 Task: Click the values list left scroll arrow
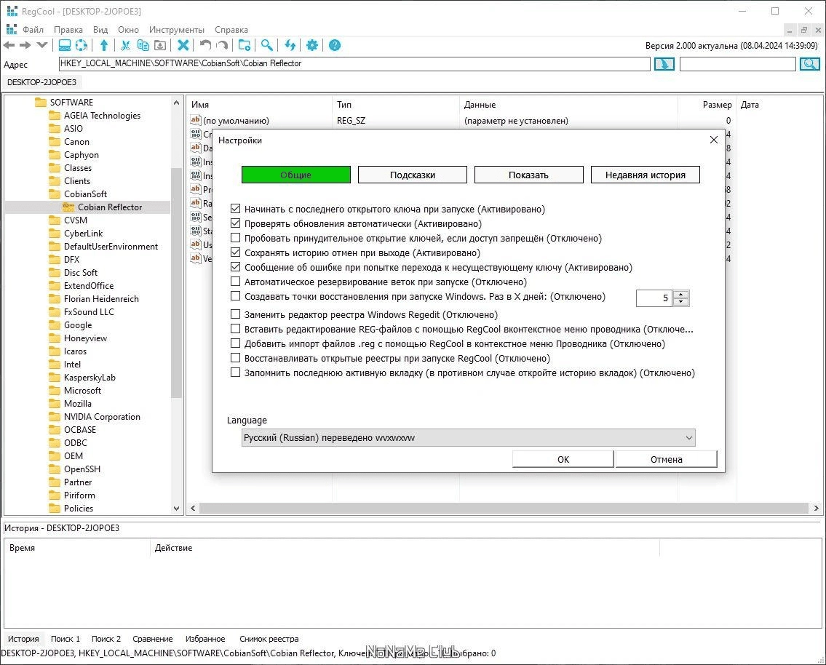[x=193, y=508]
